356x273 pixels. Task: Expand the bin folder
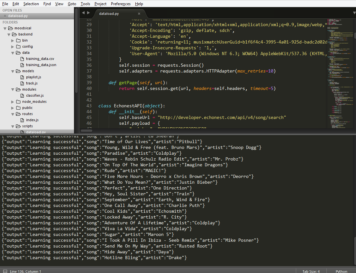click(x=13, y=41)
